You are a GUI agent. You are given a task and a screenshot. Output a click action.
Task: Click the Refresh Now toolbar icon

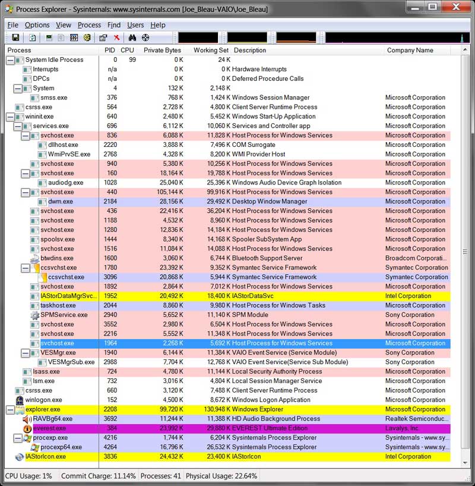33,38
